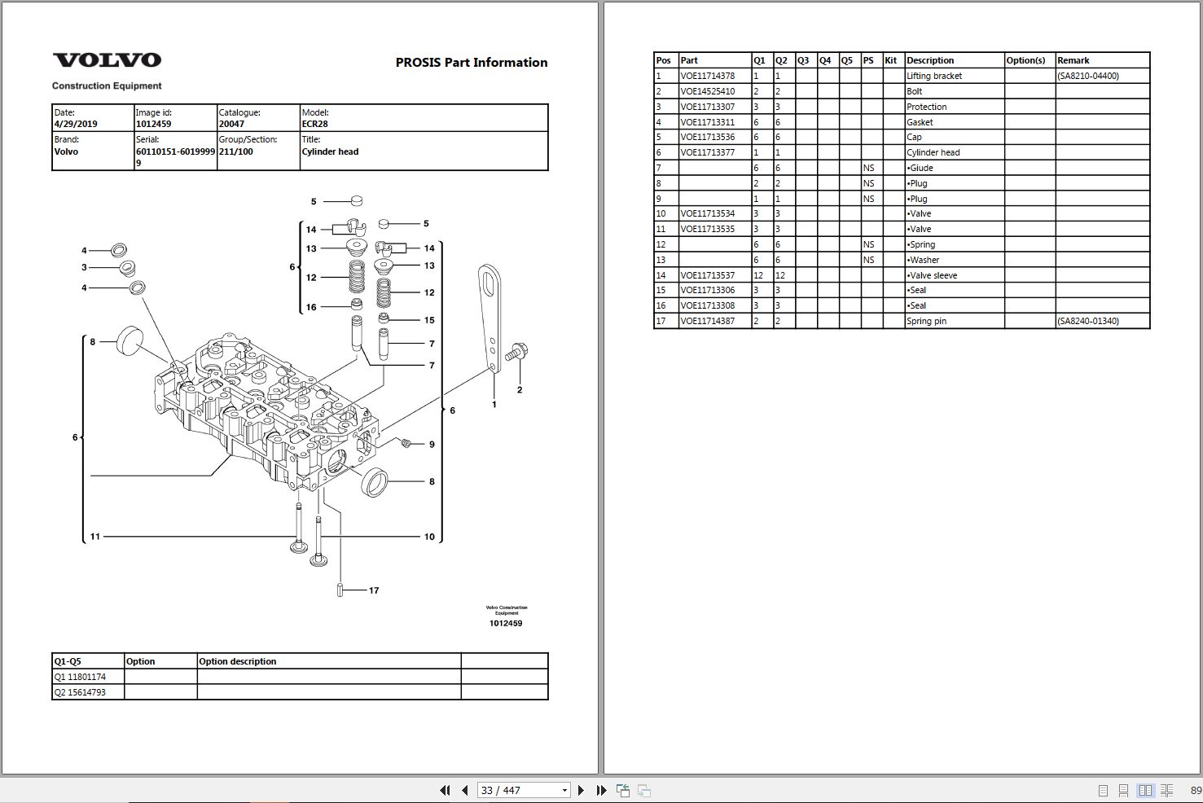Click the Title value Cylinder head
The image size is (1203, 803).
coord(330,151)
